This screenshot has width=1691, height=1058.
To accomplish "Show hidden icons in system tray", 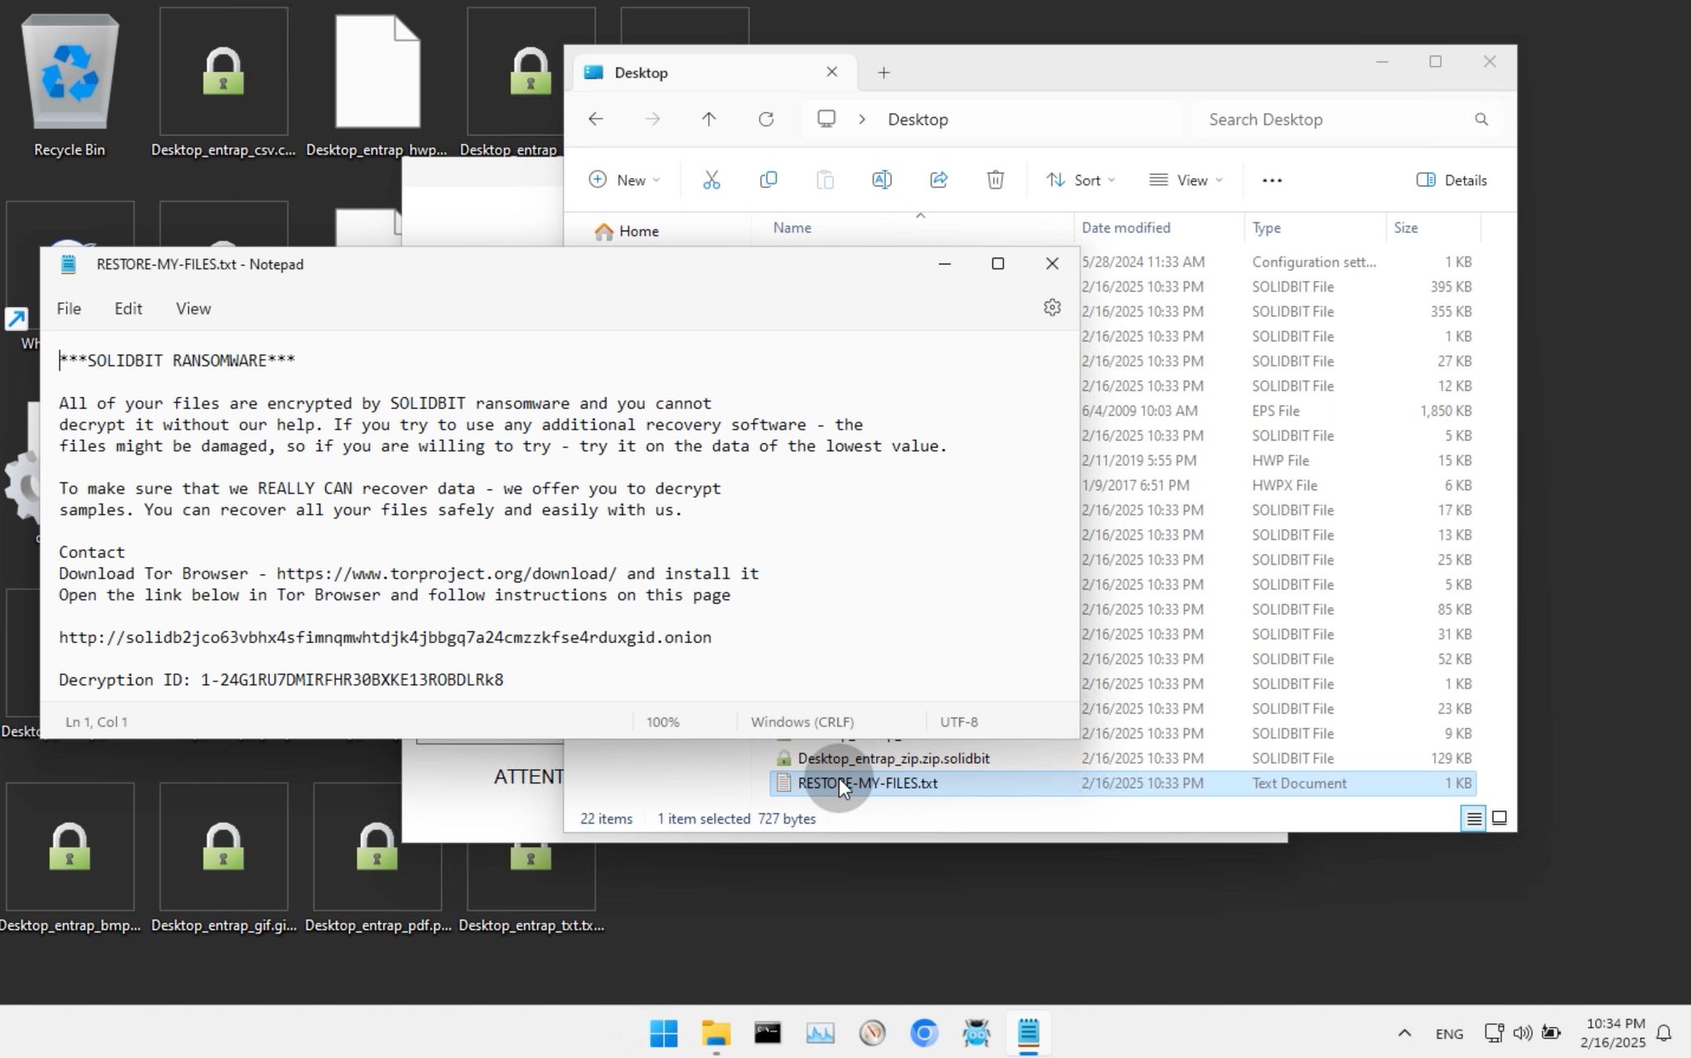I will coord(1404,1033).
